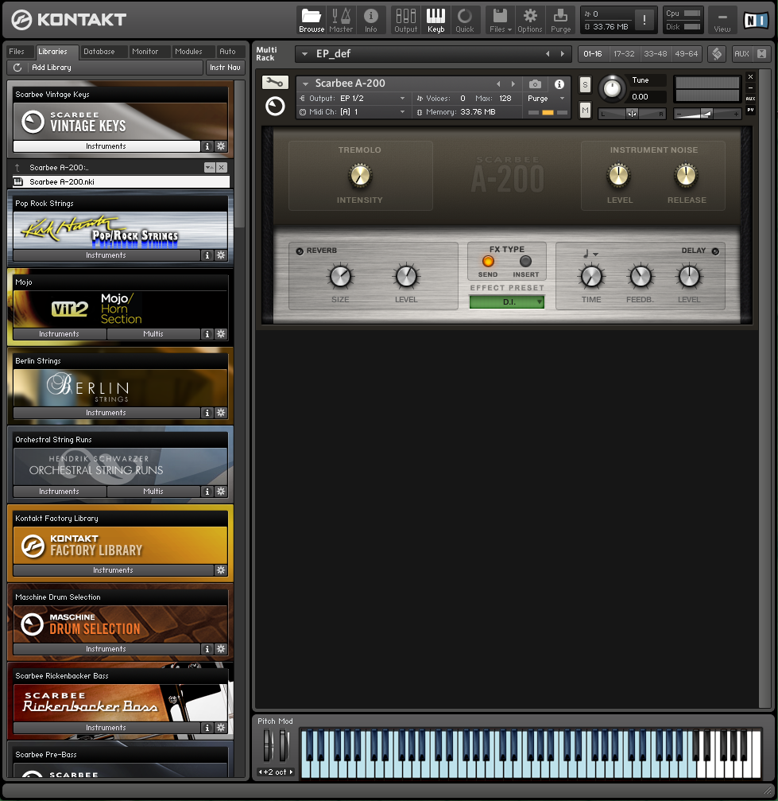Open Berlin Strings gear settings

221,412
